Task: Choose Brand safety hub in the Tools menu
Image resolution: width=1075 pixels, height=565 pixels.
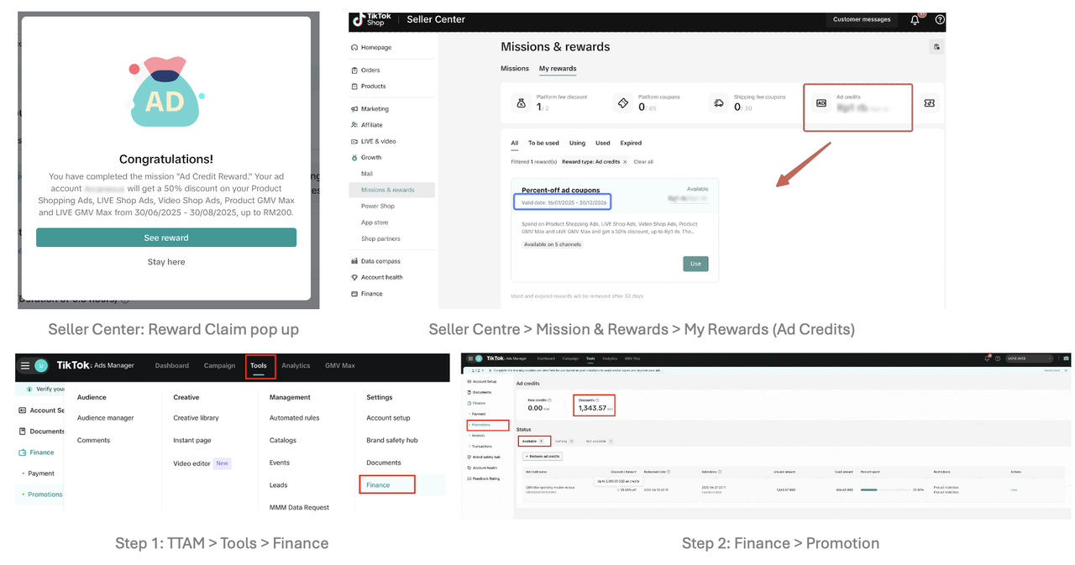Action: tap(392, 440)
